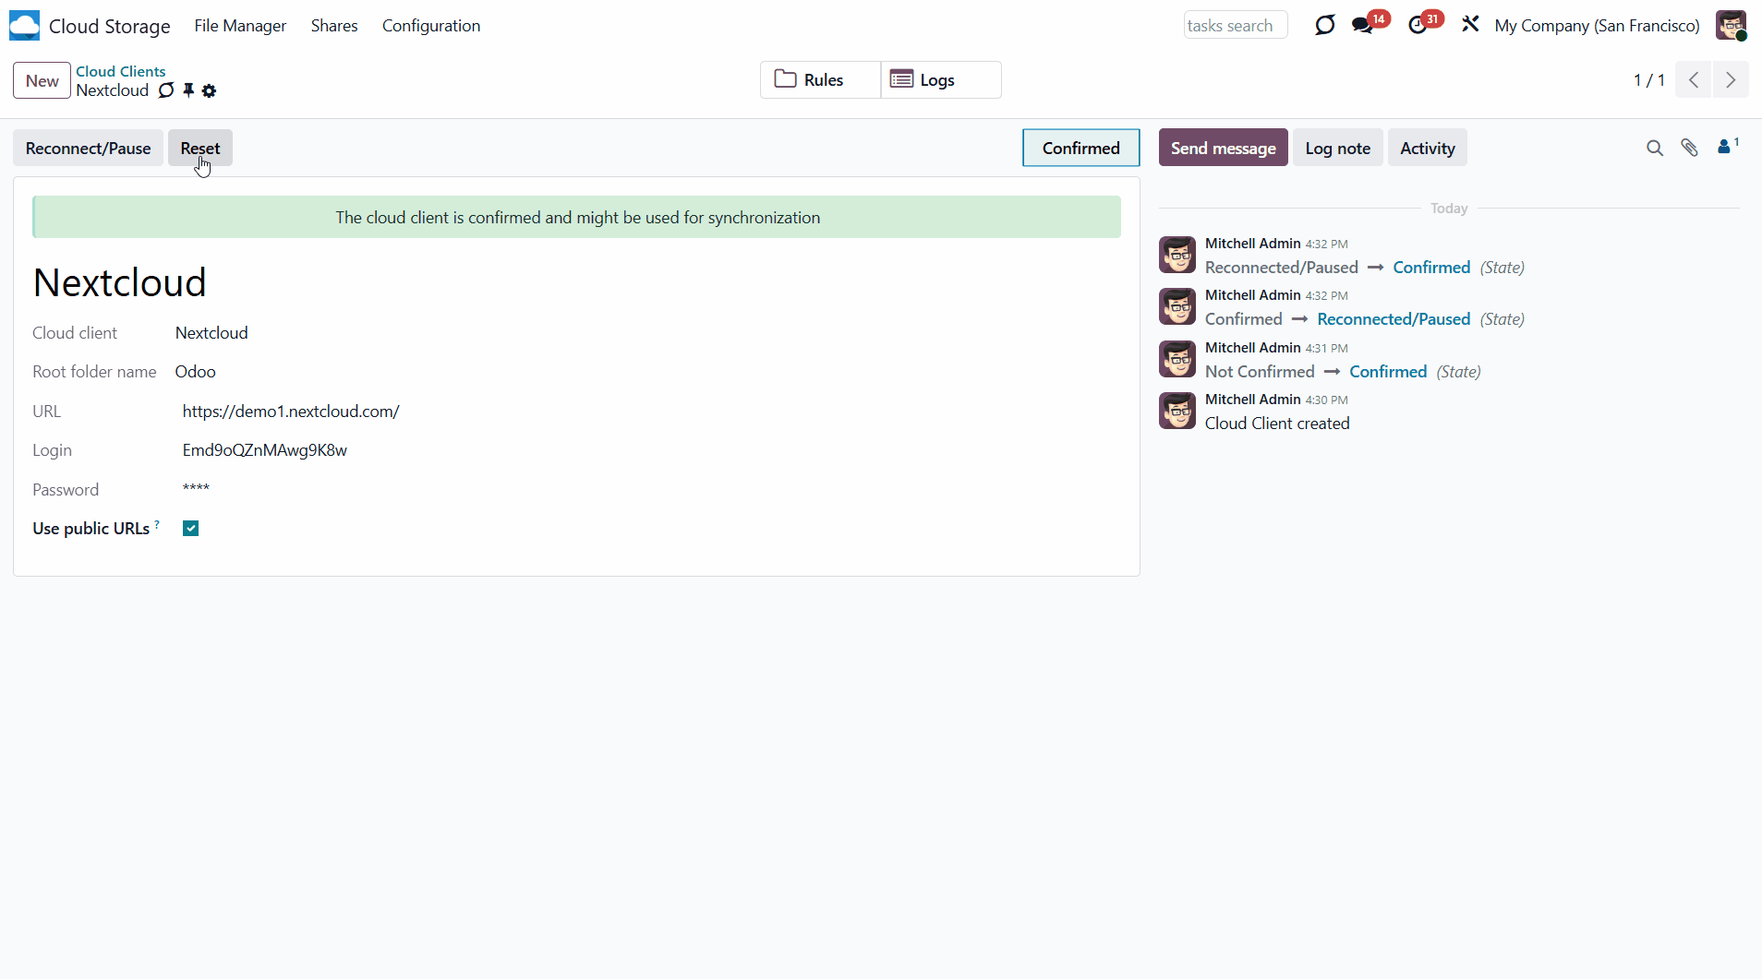
Task: Click the tasks search input field
Action: pyautogui.click(x=1235, y=26)
